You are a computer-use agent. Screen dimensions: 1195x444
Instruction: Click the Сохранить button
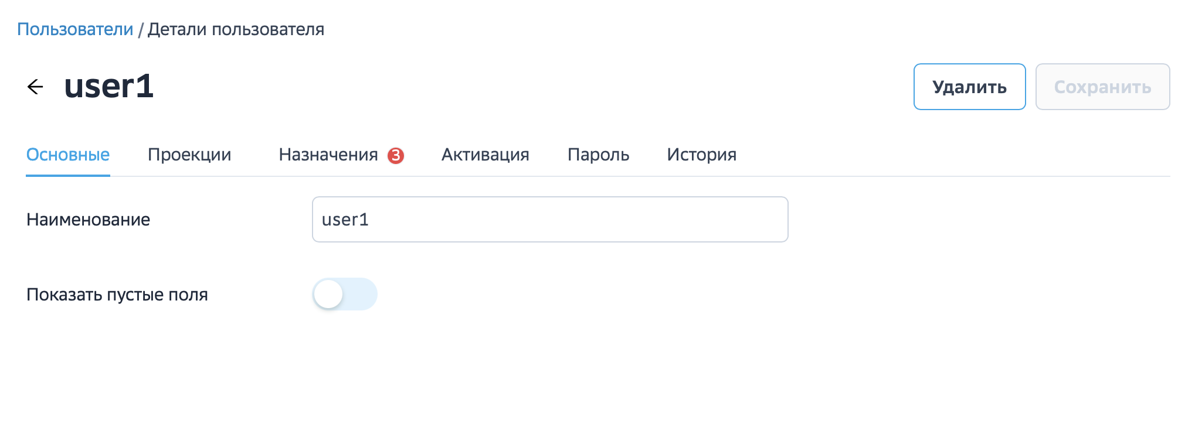(1102, 87)
